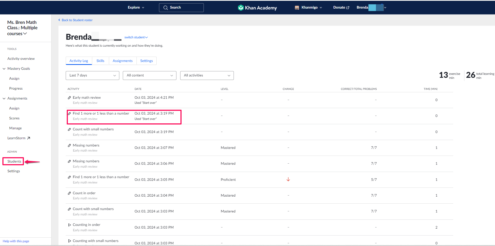Click pencil icon for Missing numbers at 3:06 PM
Viewport: 495px width, 246px height.
[69, 161]
